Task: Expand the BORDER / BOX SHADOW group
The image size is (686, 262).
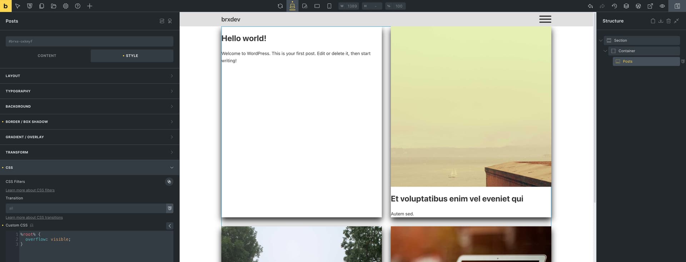Action: click(90, 122)
